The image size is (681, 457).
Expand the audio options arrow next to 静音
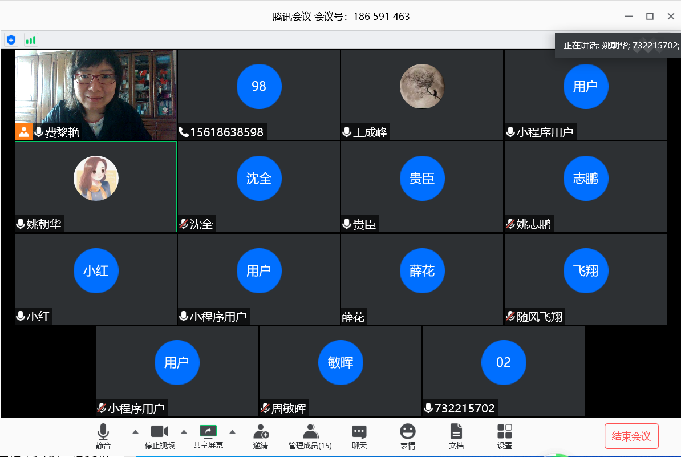point(135,431)
